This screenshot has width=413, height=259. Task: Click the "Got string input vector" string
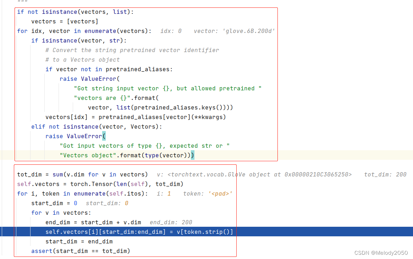(167, 89)
